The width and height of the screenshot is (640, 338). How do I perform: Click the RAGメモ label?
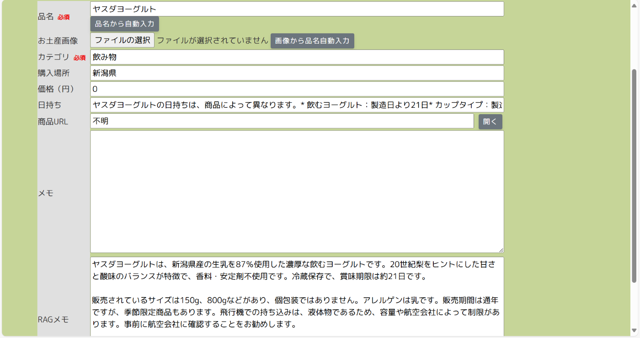(53, 320)
